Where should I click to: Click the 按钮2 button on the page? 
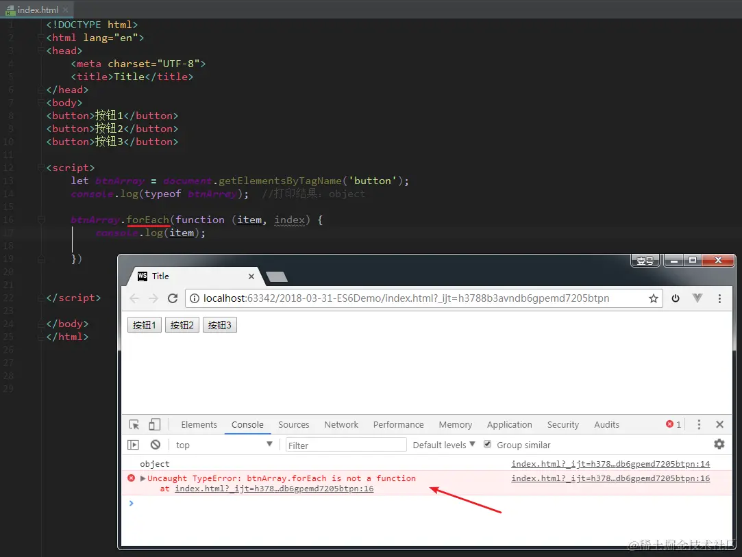pyautogui.click(x=182, y=325)
